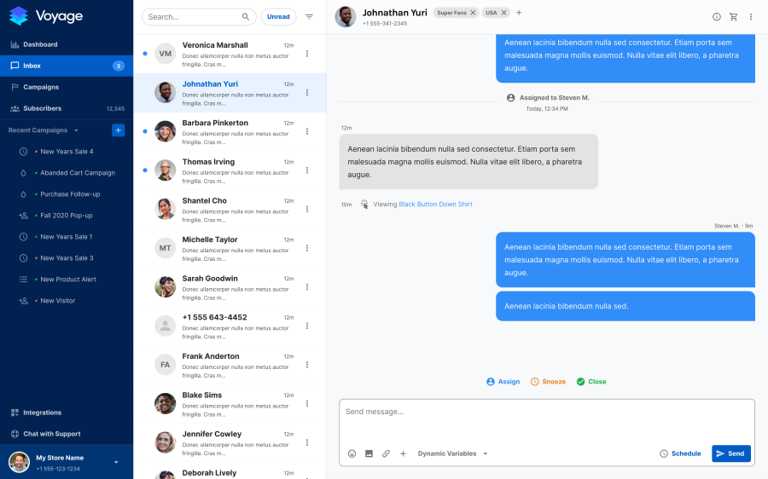The width and height of the screenshot is (768, 479).
Task: Open the conversation list filter icon
Action: point(309,16)
